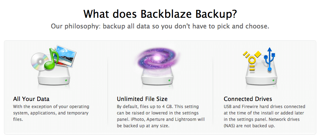Click the Unlimited File Size heading
This screenshot has width=320, height=139.
click(142, 99)
